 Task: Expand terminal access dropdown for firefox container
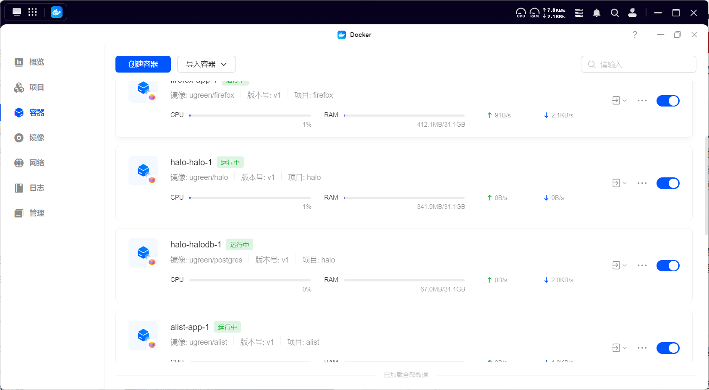click(619, 101)
